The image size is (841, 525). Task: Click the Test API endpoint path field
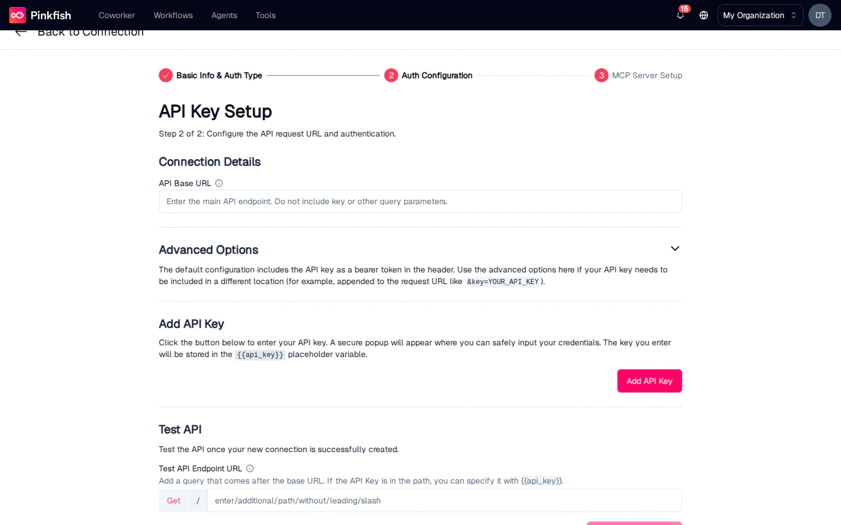pyautogui.click(x=444, y=501)
